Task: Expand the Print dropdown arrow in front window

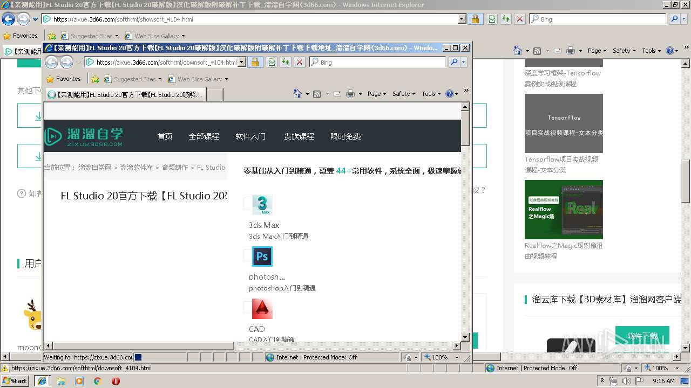Action: pos(360,94)
